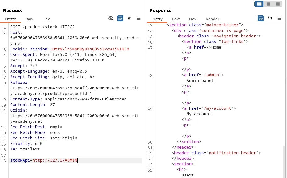Click the "/admin" href in response

point(211,75)
